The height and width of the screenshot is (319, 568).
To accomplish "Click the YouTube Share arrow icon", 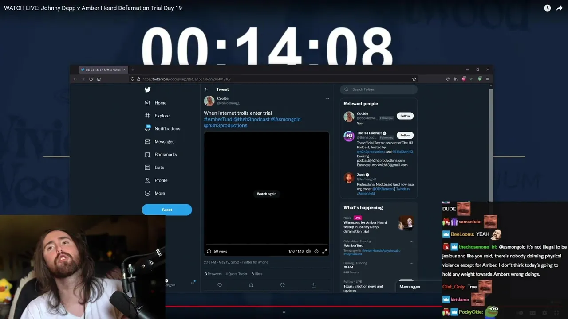I will pos(560,8).
